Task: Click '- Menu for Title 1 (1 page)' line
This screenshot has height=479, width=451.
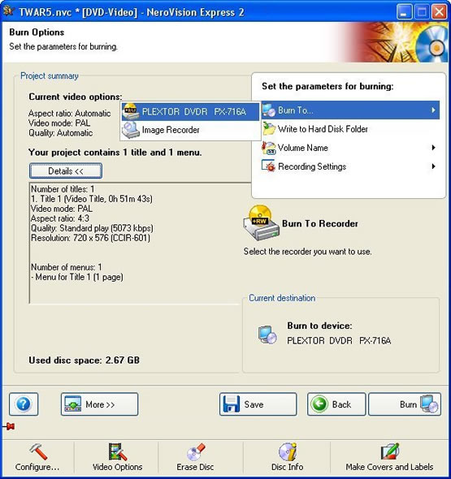Action: point(77,277)
